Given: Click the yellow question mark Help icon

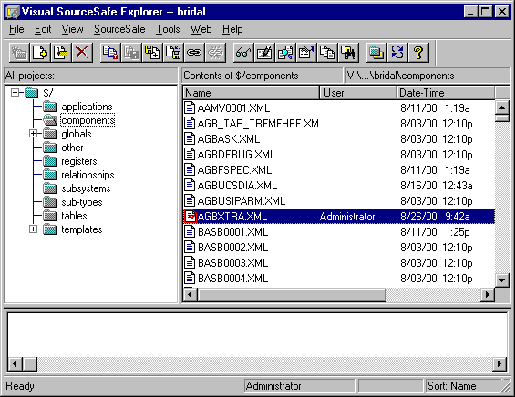Looking at the screenshot, I should tap(418, 53).
